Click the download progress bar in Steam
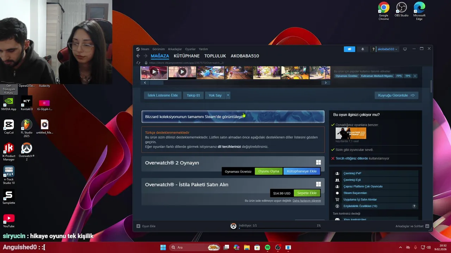The width and height of the screenshot is (451, 253). [x=280, y=228]
